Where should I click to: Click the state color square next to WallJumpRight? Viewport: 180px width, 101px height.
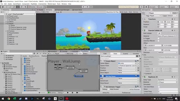[137, 56]
